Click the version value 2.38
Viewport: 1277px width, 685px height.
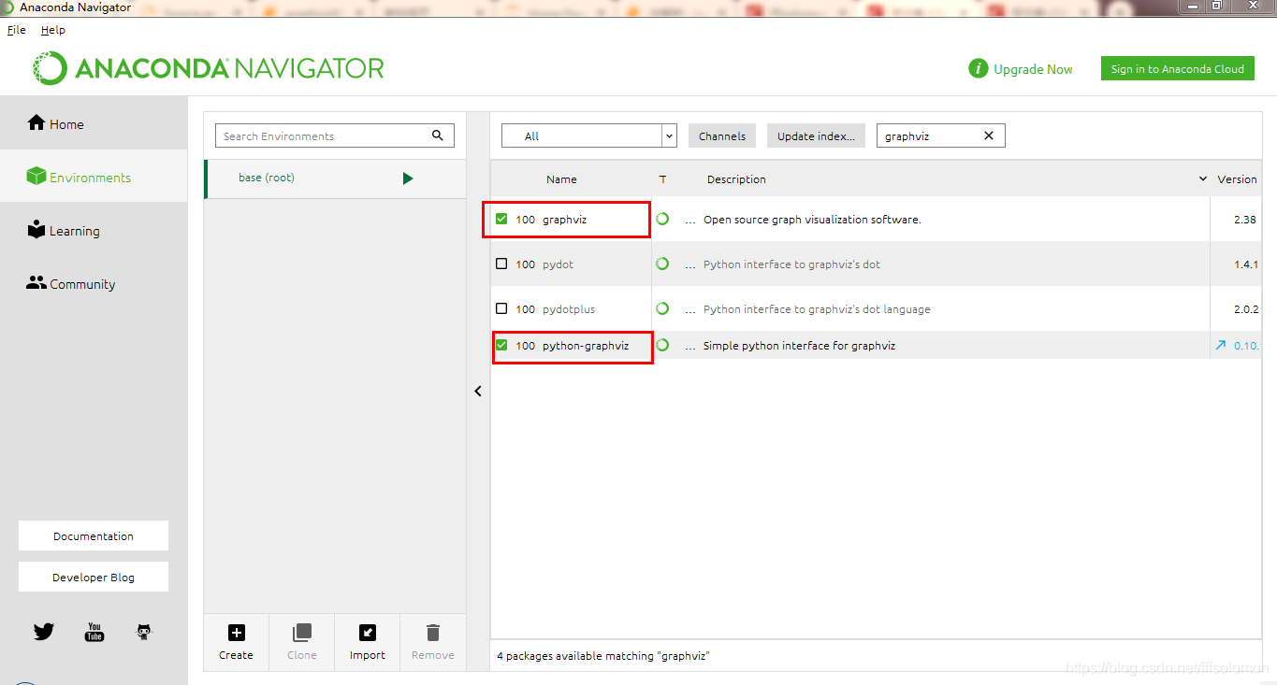tap(1244, 219)
